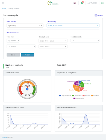Open the Thuc Leo user profile
Image resolution: width=106 pixels, height=140 pixels.
92,3
